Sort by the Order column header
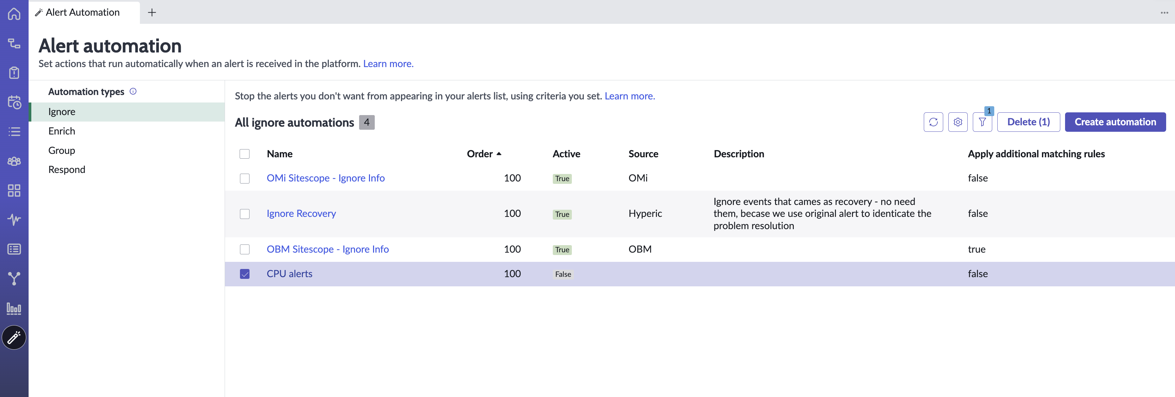The image size is (1175, 397). coord(479,154)
